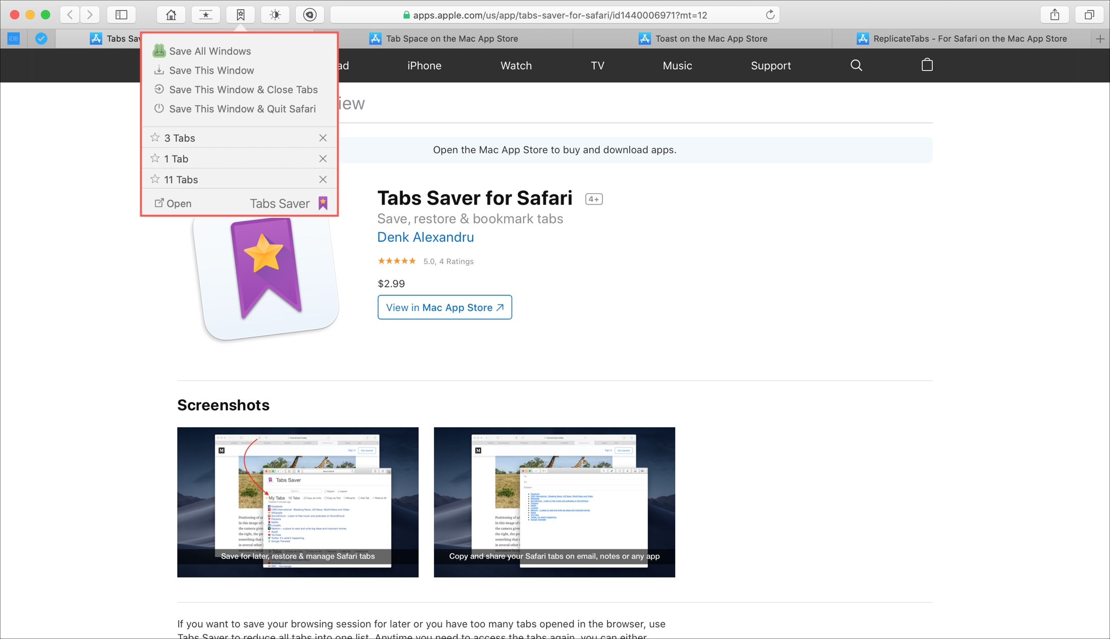Select Save This Window & Close Tabs
Viewport: 1110px width, 639px height.
click(x=240, y=89)
